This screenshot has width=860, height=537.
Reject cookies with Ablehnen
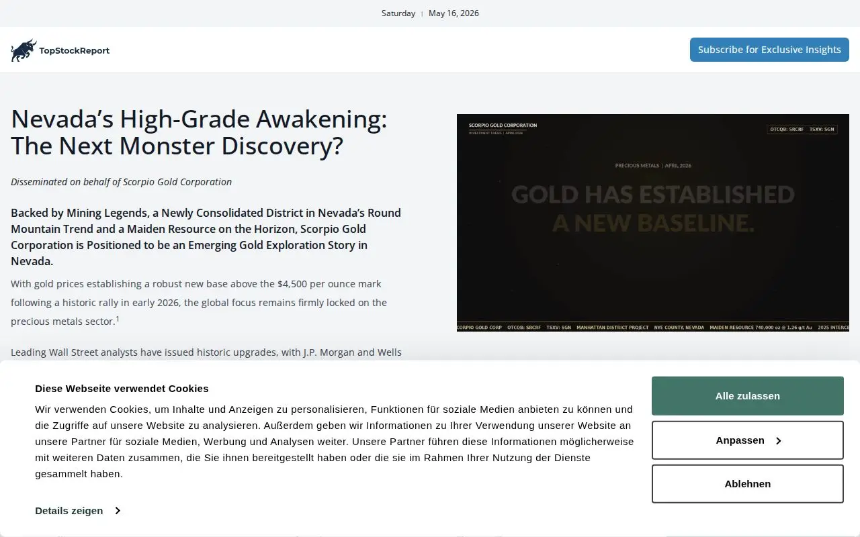click(748, 484)
